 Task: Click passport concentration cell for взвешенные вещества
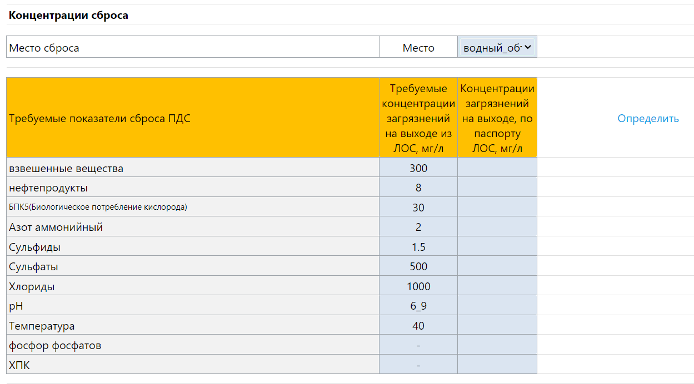click(x=497, y=168)
